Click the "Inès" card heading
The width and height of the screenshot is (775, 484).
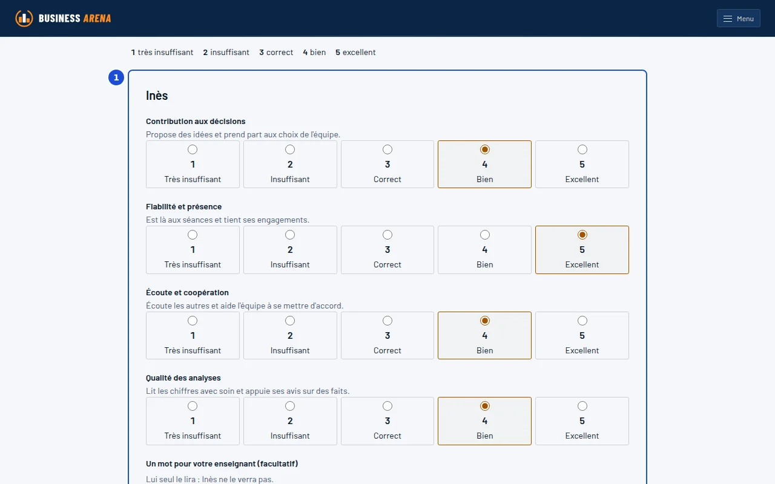[157, 96]
